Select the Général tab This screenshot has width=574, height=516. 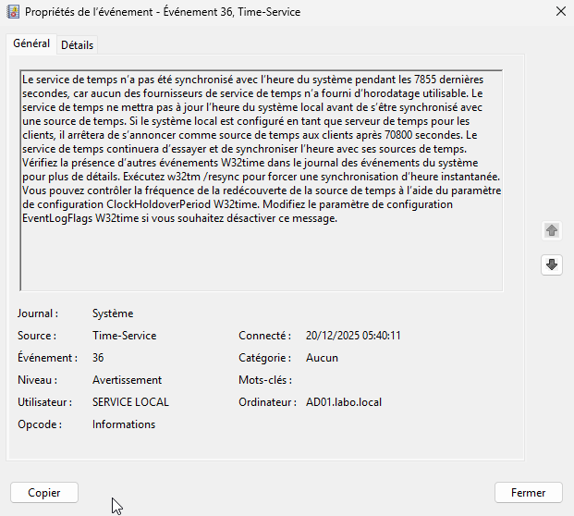click(x=32, y=44)
